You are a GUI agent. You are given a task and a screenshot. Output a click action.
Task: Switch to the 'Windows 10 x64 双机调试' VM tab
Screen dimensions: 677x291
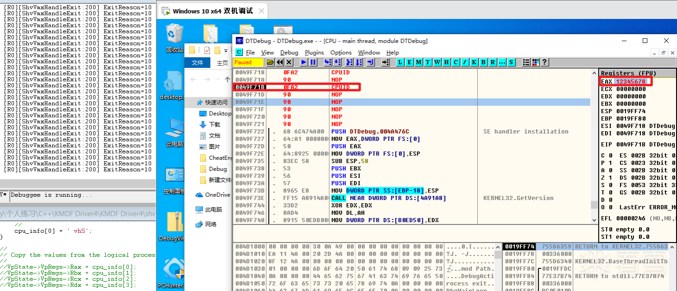tap(213, 11)
